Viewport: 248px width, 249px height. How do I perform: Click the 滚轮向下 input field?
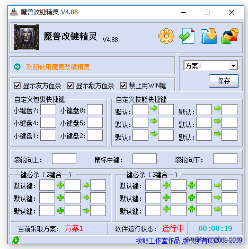click(x=225, y=159)
